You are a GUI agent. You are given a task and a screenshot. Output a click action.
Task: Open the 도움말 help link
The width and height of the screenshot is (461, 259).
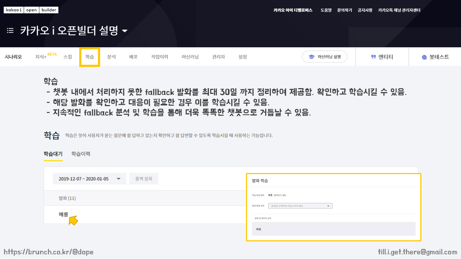pos(326,10)
